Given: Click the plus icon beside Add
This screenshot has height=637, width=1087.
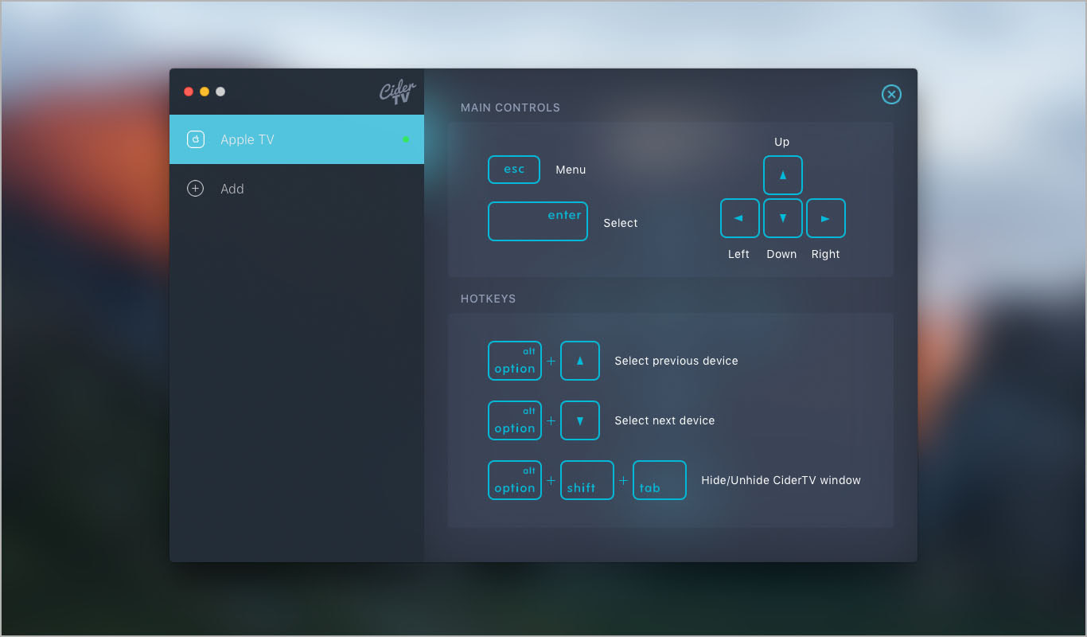Looking at the screenshot, I should pyautogui.click(x=195, y=189).
